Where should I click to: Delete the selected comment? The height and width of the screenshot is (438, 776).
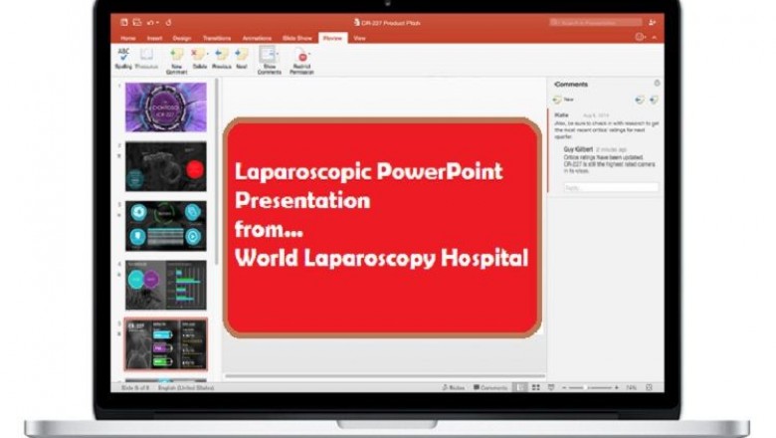[x=198, y=59]
